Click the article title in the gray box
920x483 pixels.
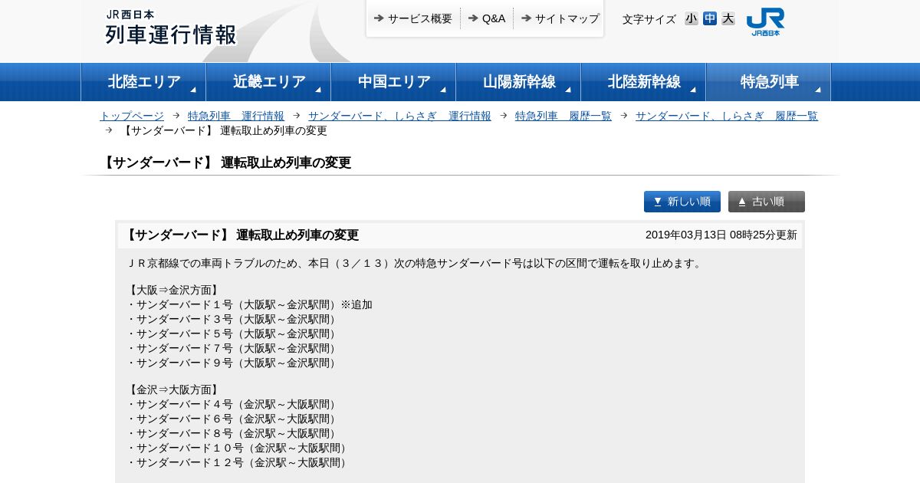point(241,235)
